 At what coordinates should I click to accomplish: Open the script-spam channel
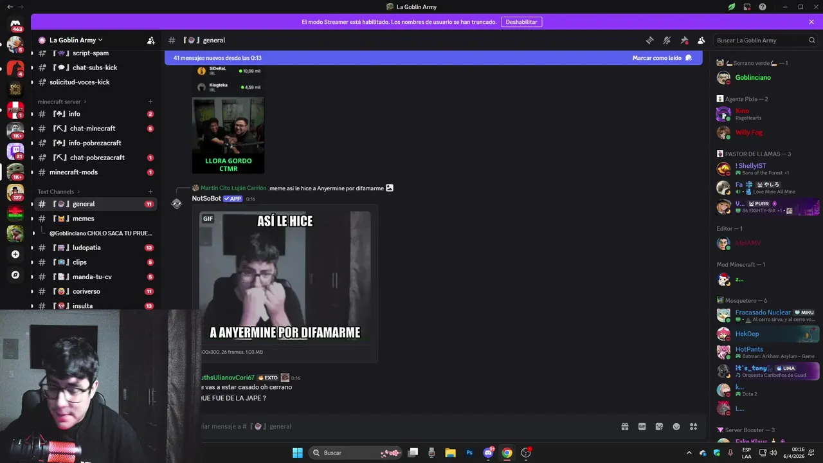point(95,53)
